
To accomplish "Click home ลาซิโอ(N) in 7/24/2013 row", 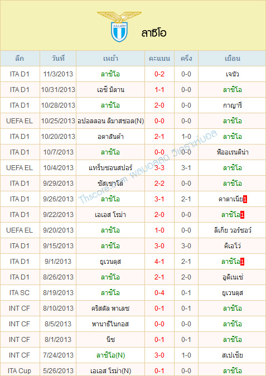I will tap(110, 355).
